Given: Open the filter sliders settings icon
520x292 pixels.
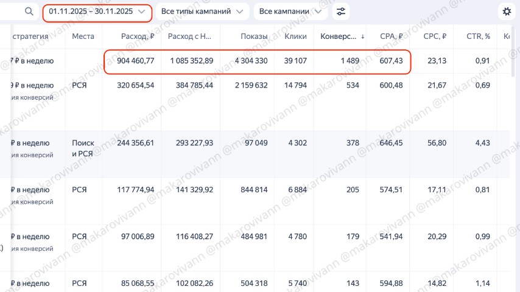Looking at the screenshot, I should 342,12.
